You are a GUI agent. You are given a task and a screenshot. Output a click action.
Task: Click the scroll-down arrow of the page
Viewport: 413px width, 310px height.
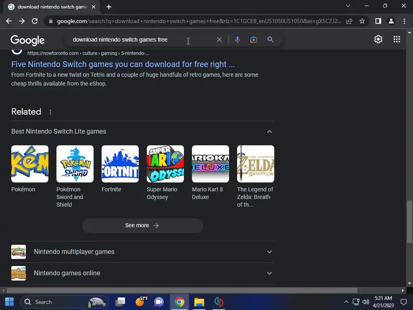click(409, 283)
